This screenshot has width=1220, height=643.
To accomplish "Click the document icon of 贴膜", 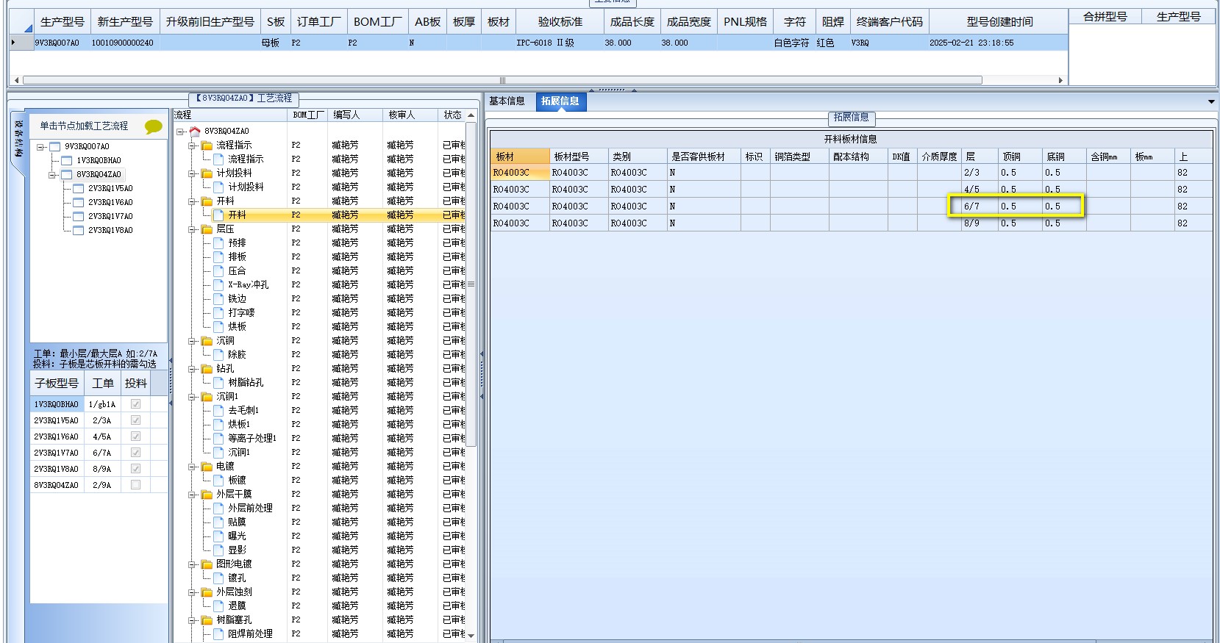I will [218, 522].
